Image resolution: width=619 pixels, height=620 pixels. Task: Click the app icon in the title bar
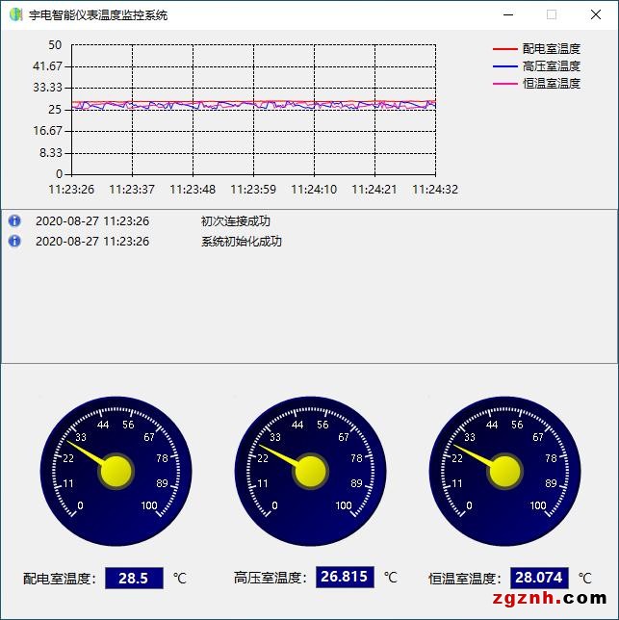tap(15, 14)
